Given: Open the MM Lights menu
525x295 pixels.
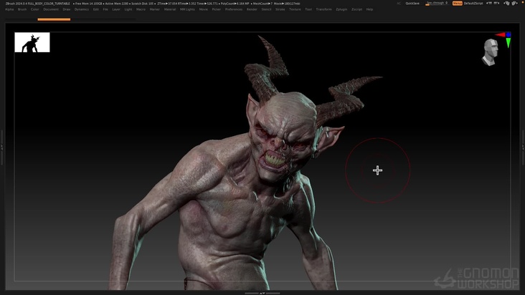Looking at the screenshot, I should click(x=187, y=9).
